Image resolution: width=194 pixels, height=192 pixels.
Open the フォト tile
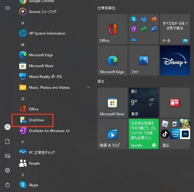pos(144,60)
